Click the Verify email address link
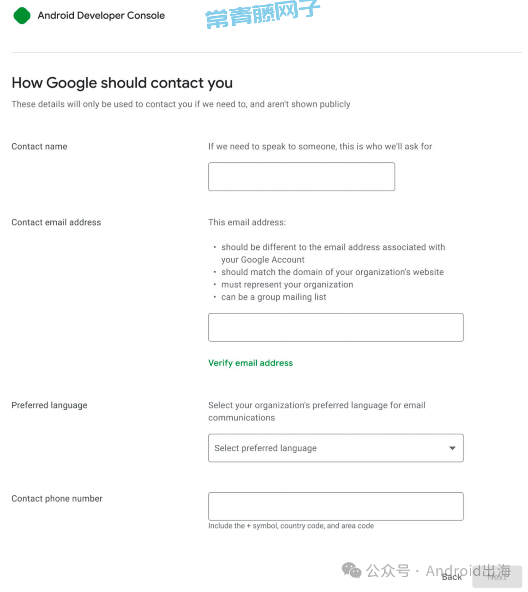Viewport: 528px width, 592px height. point(250,363)
